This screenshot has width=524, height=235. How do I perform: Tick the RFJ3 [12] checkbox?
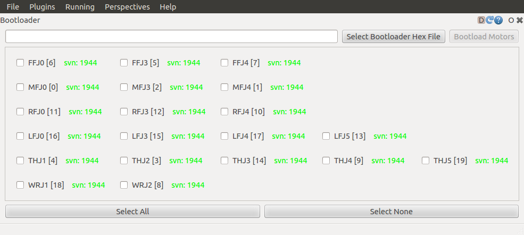coord(124,112)
